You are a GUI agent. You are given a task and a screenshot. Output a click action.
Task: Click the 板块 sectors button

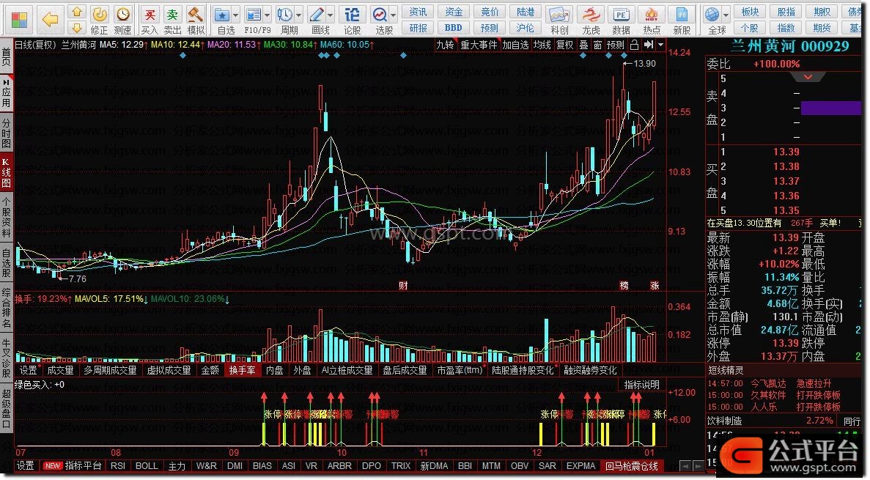click(750, 12)
